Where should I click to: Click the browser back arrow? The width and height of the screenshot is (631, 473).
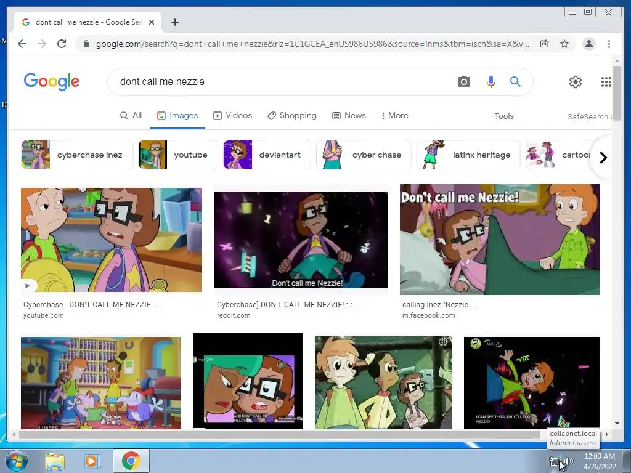click(22, 44)
